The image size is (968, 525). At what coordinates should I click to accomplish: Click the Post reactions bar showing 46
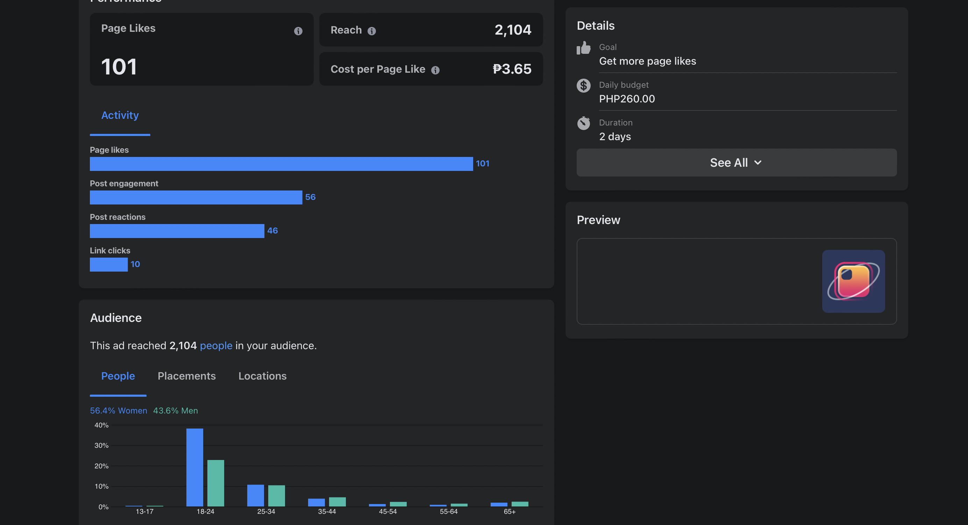tap(177, 231)
